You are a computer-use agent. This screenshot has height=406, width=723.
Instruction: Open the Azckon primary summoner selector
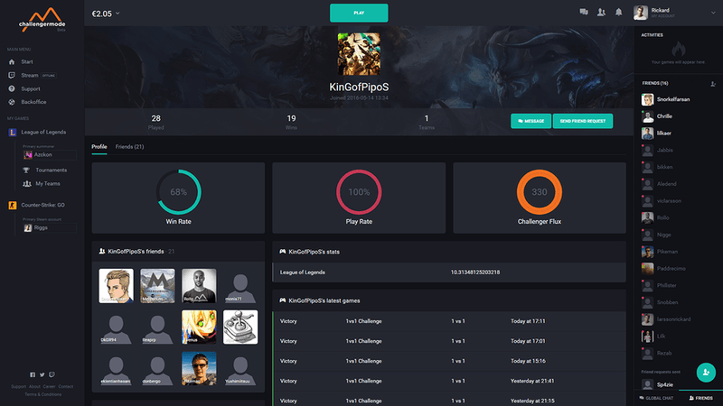pos(50,155)
